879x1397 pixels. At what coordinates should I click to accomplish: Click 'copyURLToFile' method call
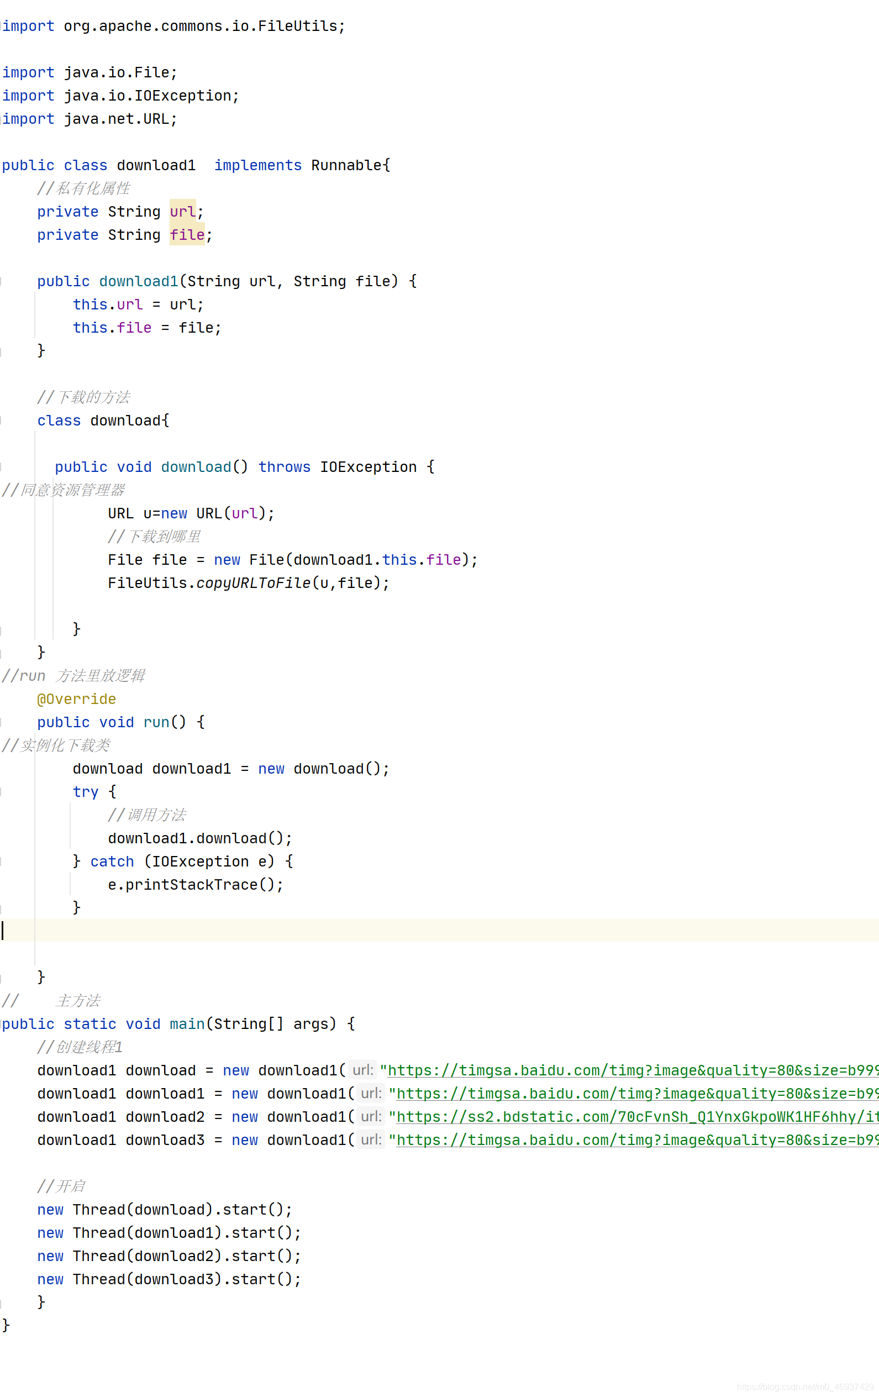tap(254, 583)
